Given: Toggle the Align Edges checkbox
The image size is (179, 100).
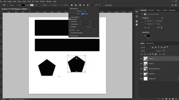Looking at the screenshot, I should coord(104,5).
